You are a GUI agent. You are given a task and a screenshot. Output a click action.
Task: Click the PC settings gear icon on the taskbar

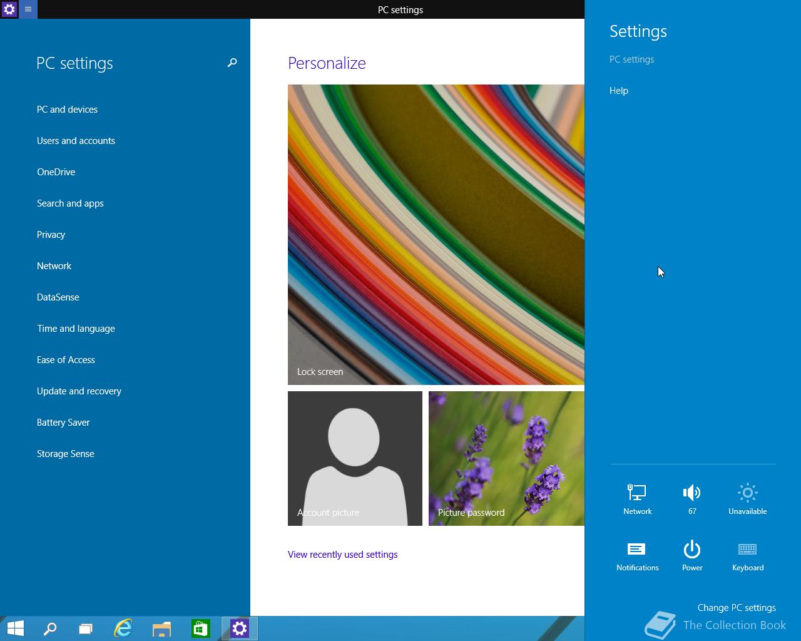pos(240,628)
